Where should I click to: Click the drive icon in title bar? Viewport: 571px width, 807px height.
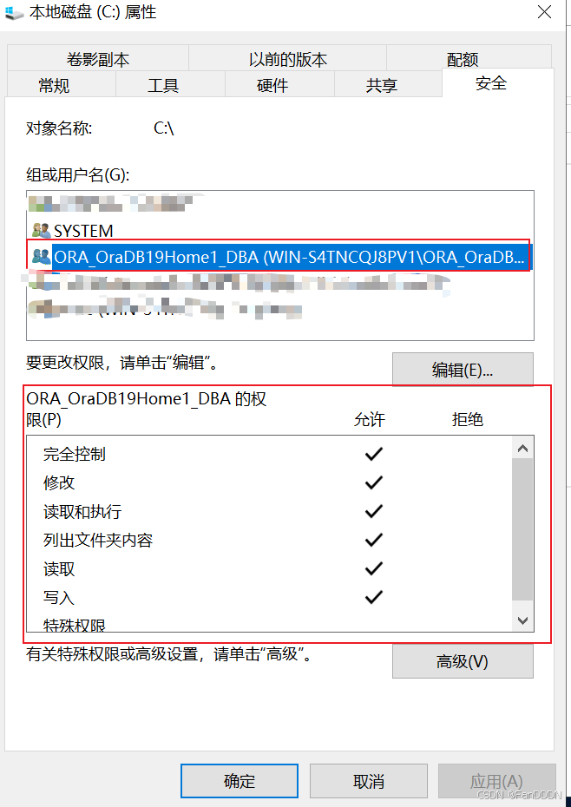15,12
